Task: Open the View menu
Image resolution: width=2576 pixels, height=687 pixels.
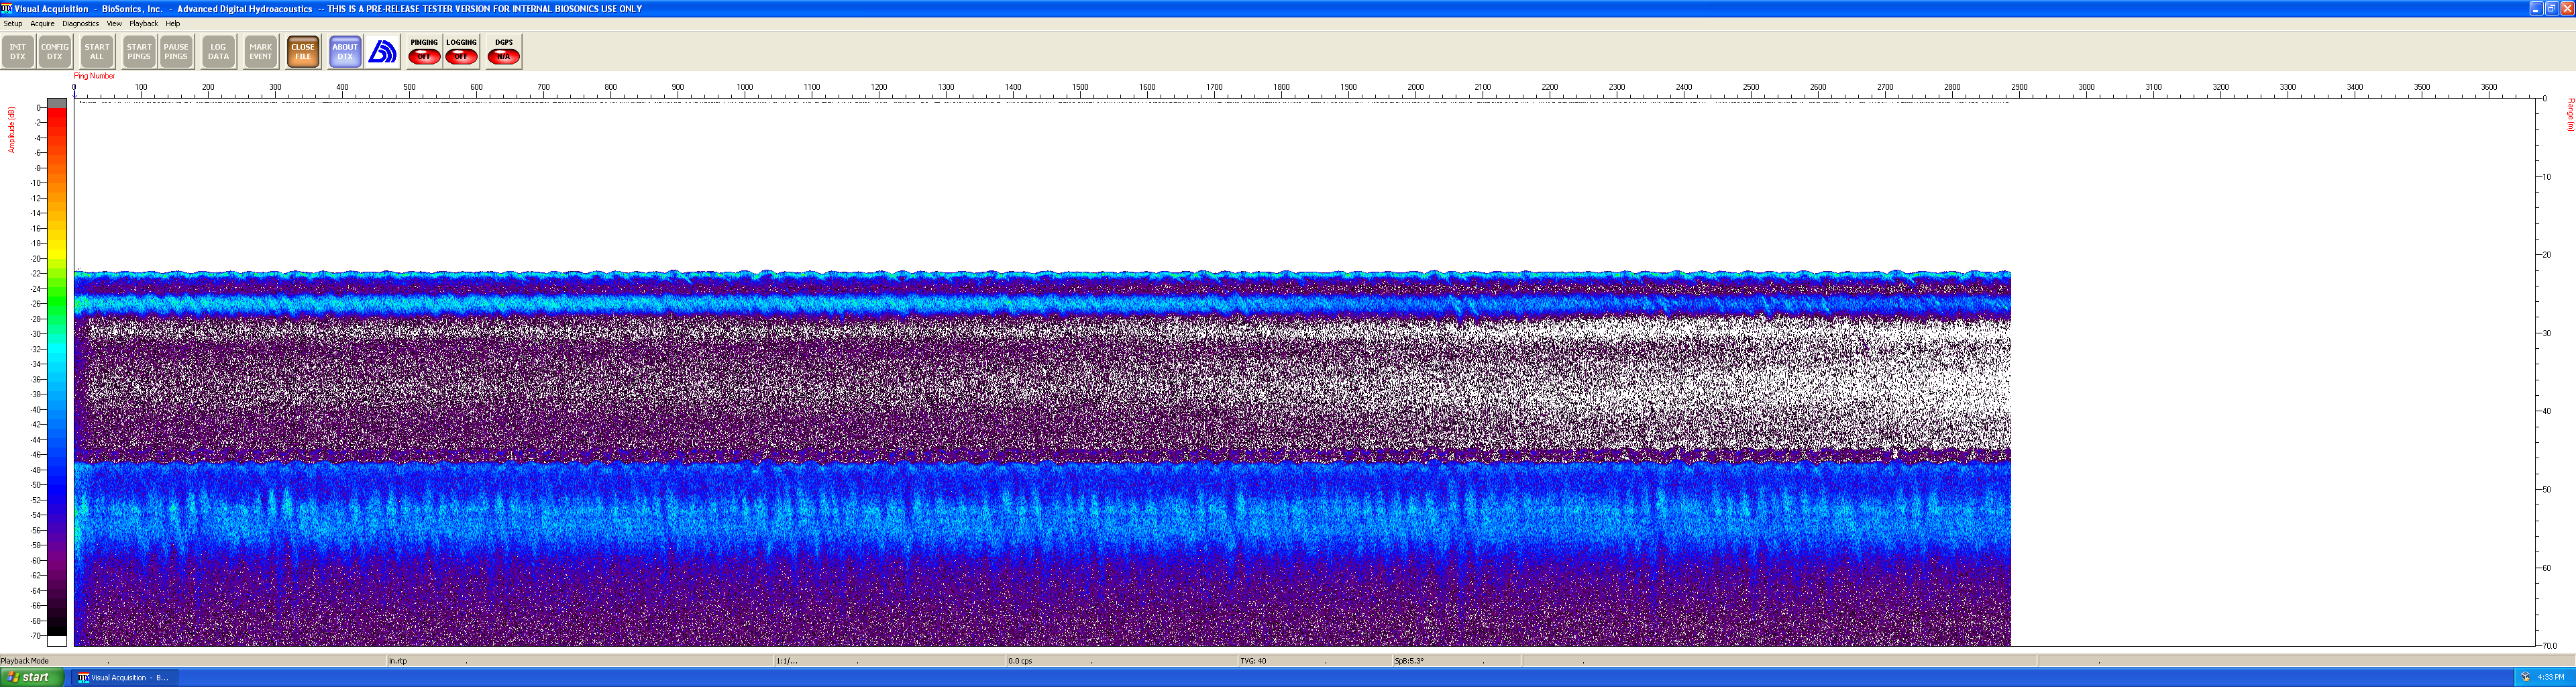Action: point(114,23)
